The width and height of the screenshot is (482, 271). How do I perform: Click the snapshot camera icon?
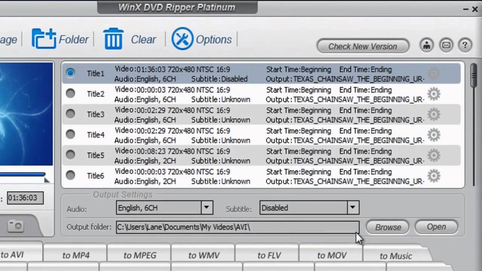coord(16,226)
